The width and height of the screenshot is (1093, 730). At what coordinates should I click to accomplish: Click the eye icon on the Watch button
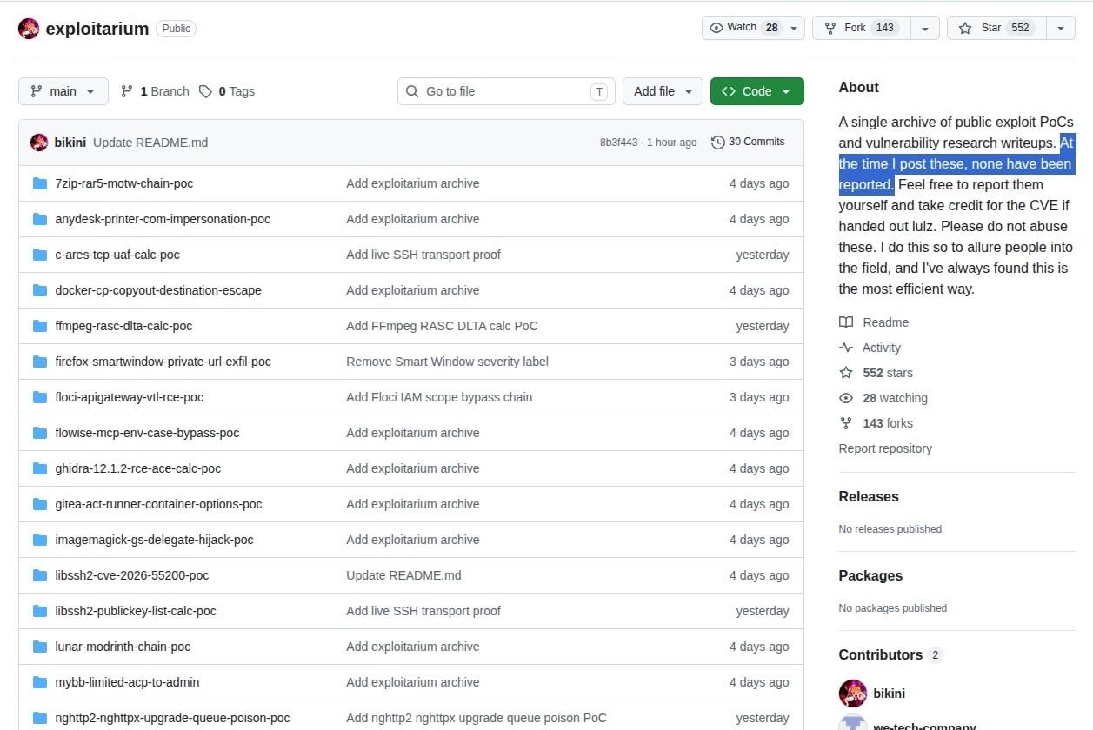716,28
